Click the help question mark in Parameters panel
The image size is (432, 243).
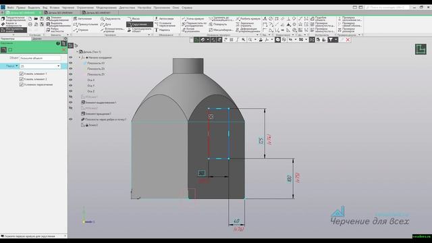click(x=58, y=43)
